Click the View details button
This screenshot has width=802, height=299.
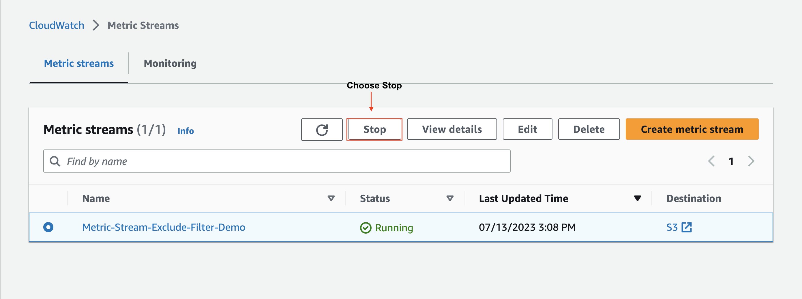(451, 129)
